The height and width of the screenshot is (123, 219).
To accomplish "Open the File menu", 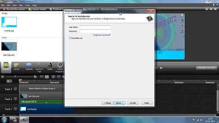I will tap(3, 5).
